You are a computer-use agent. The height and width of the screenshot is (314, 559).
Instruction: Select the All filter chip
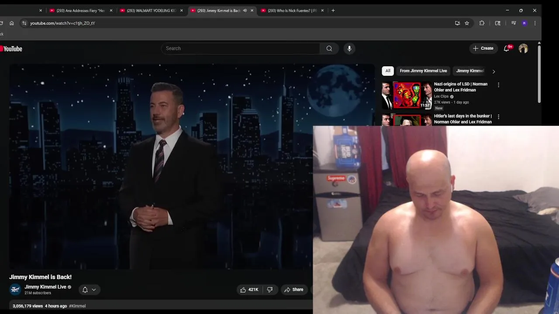[x=388, y=71]
